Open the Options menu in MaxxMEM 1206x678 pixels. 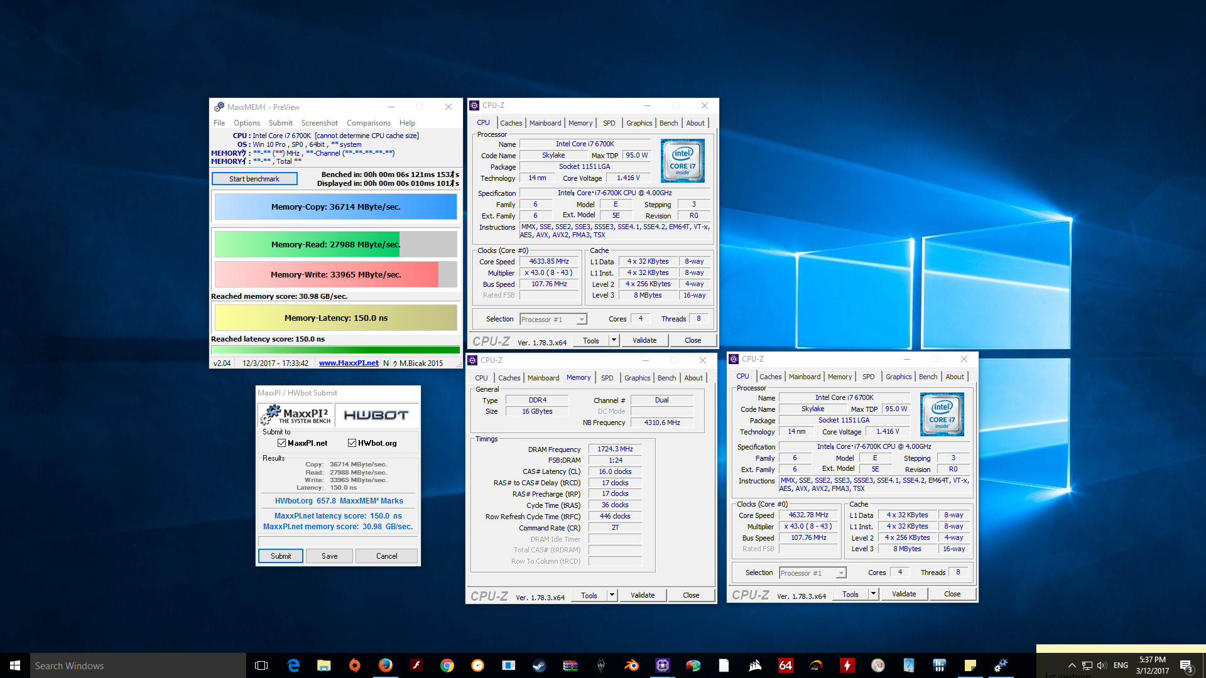[247, 123]
